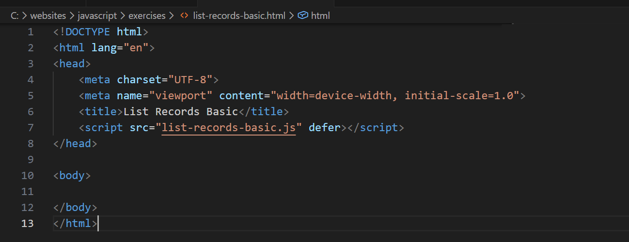Click line number 1 in gutter
This screenshot has height=242, width=629.
click(31, 32)
